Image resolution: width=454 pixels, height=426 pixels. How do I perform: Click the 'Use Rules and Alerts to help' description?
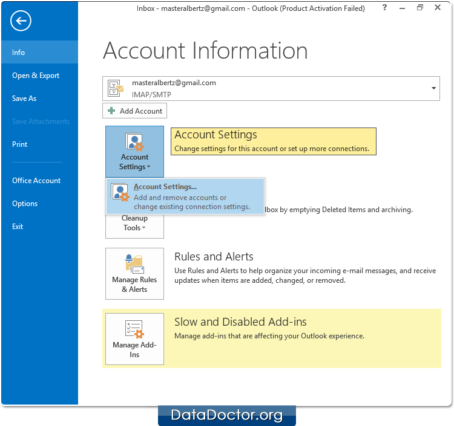[x=305, y=276]
